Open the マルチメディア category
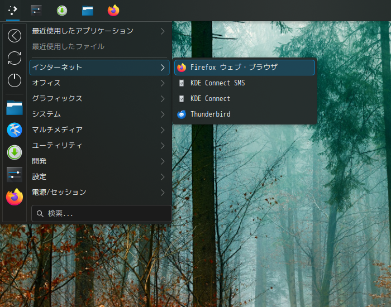 click(99, 130)
